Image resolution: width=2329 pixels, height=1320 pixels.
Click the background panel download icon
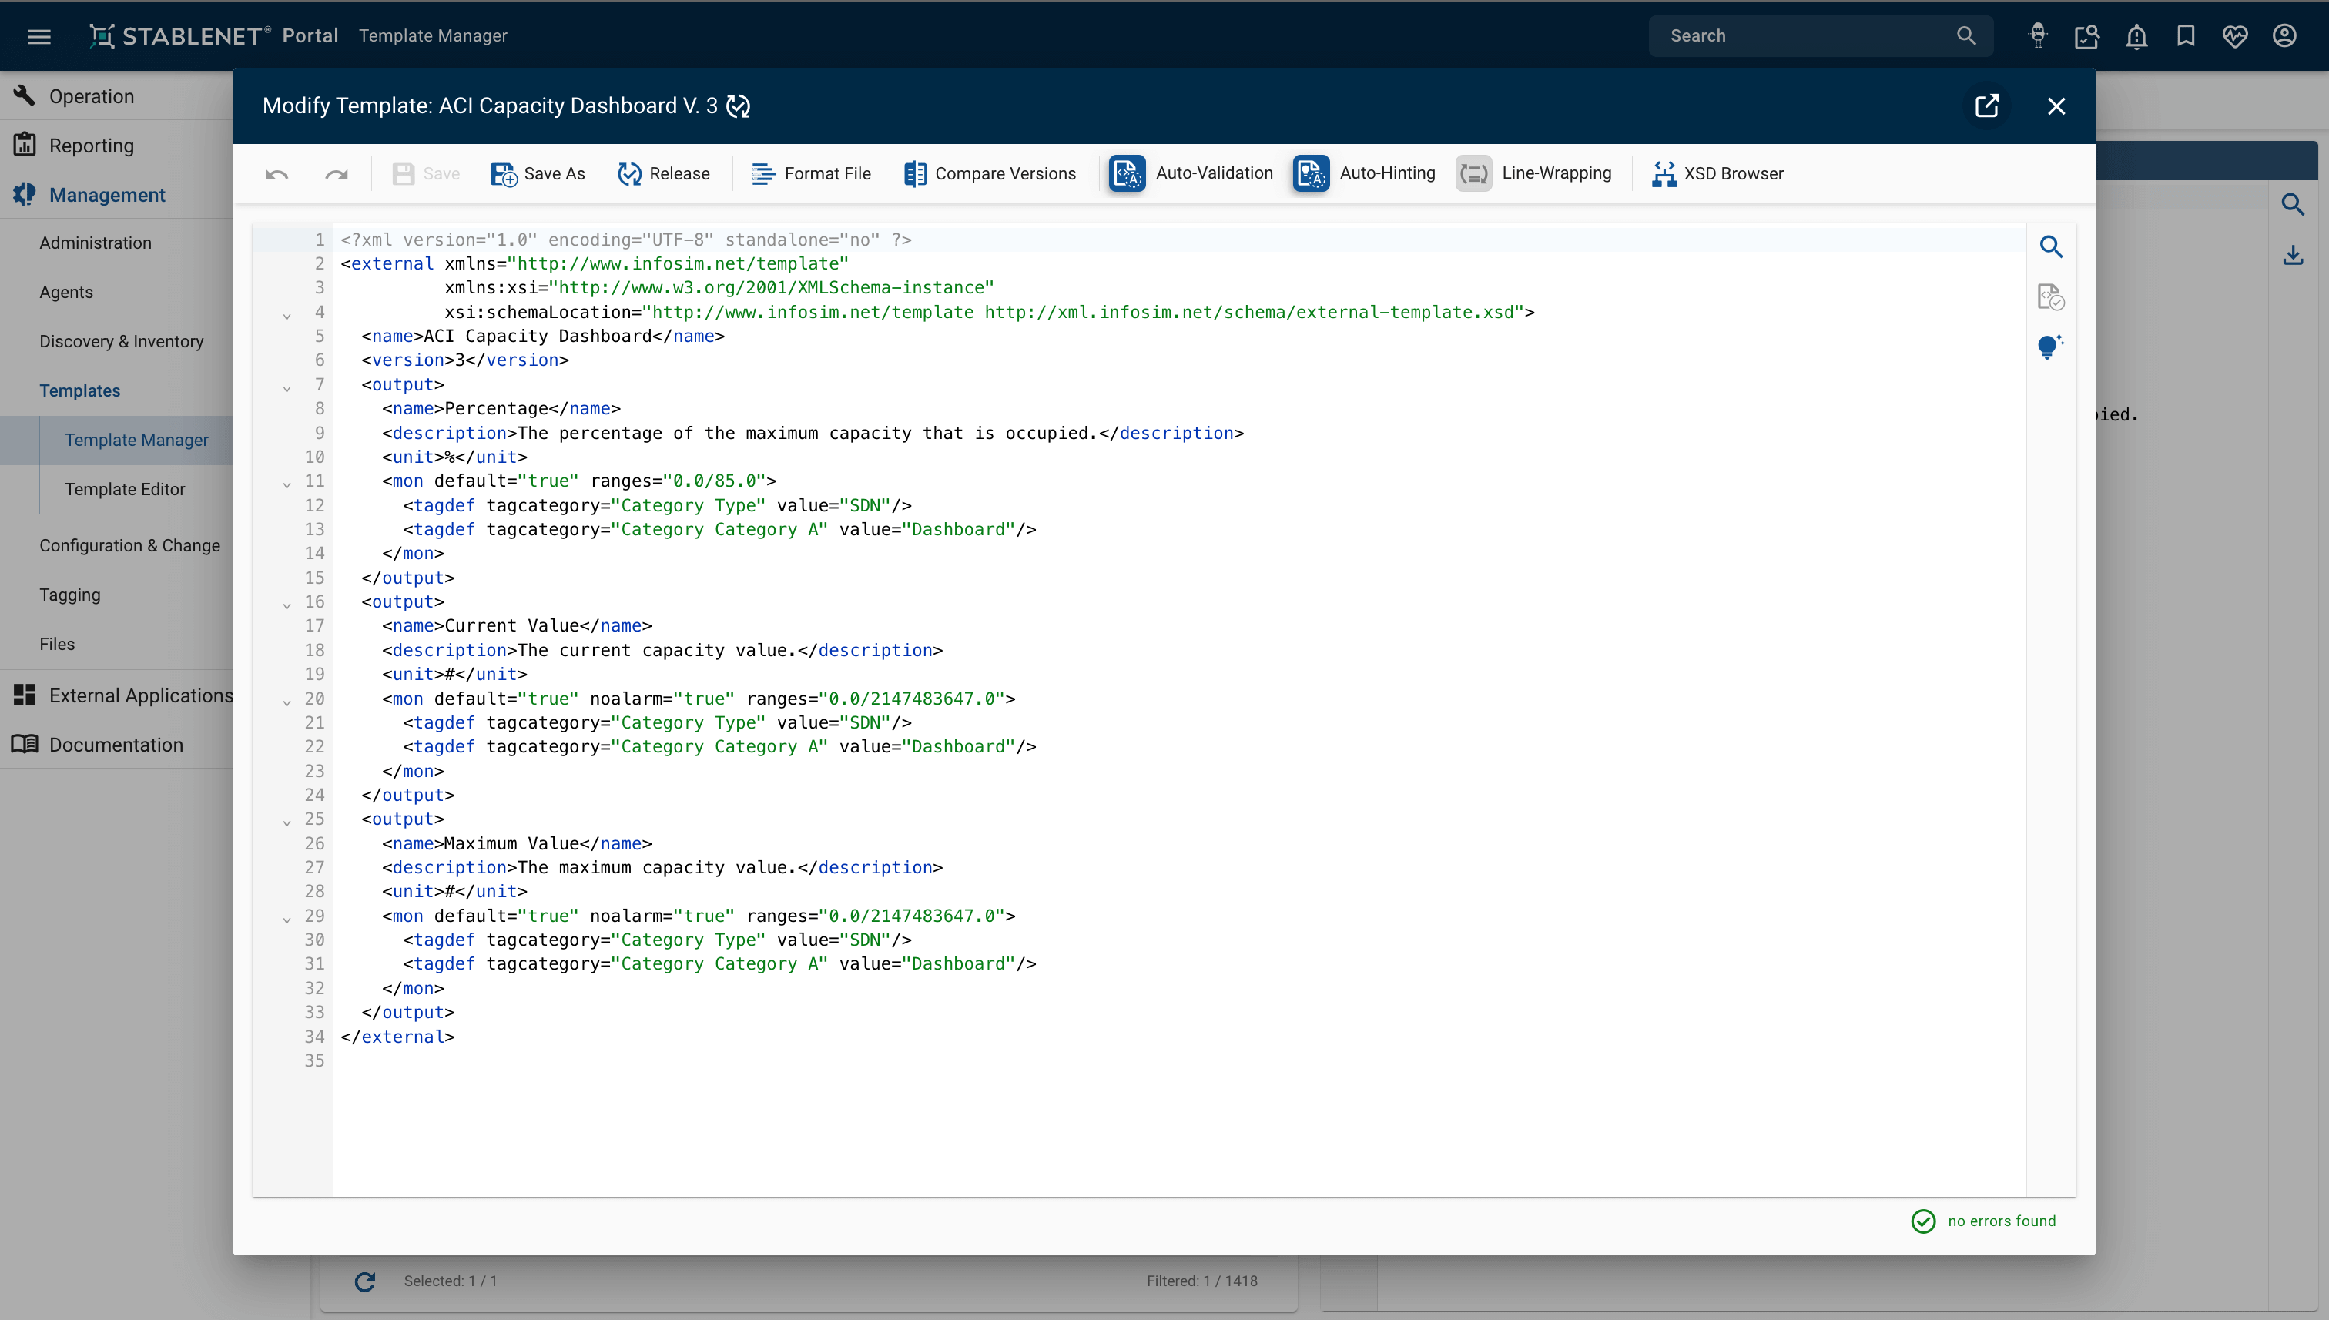tap(2293, 255)
